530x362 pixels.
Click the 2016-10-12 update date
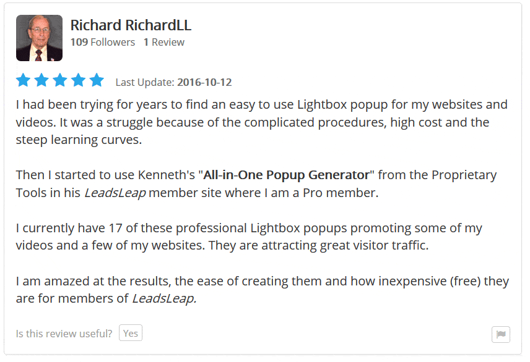(x=204, y=82)
